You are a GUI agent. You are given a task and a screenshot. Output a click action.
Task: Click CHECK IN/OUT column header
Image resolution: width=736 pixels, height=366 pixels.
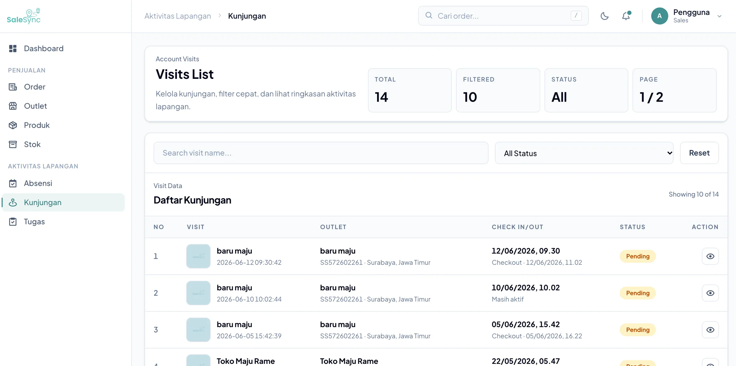click(x=517, y=227)
